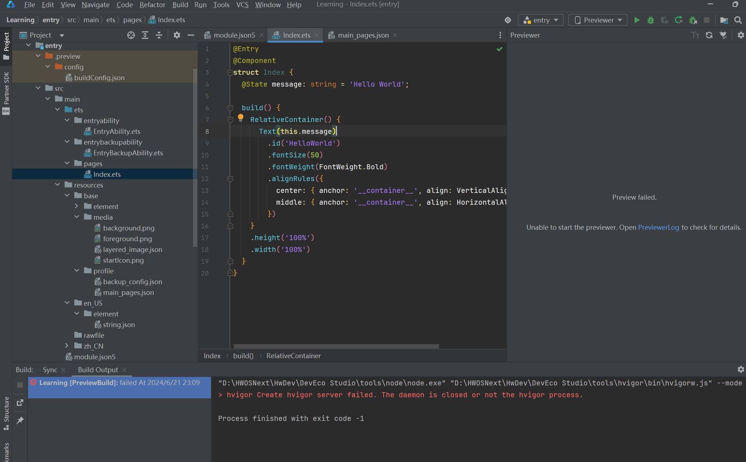The height and width of the screenshot is (462, 746).
Task: Start Debug with the green bug icon
Action: coord(651,20)
